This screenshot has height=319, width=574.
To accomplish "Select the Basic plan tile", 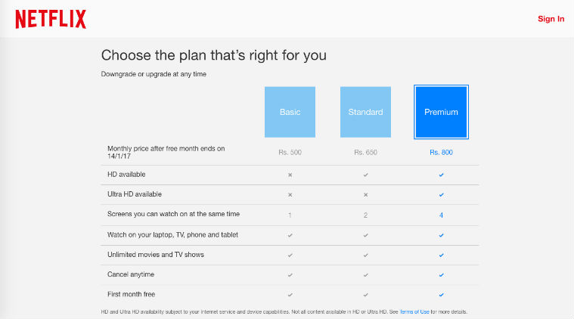I will tap(290, 112).
